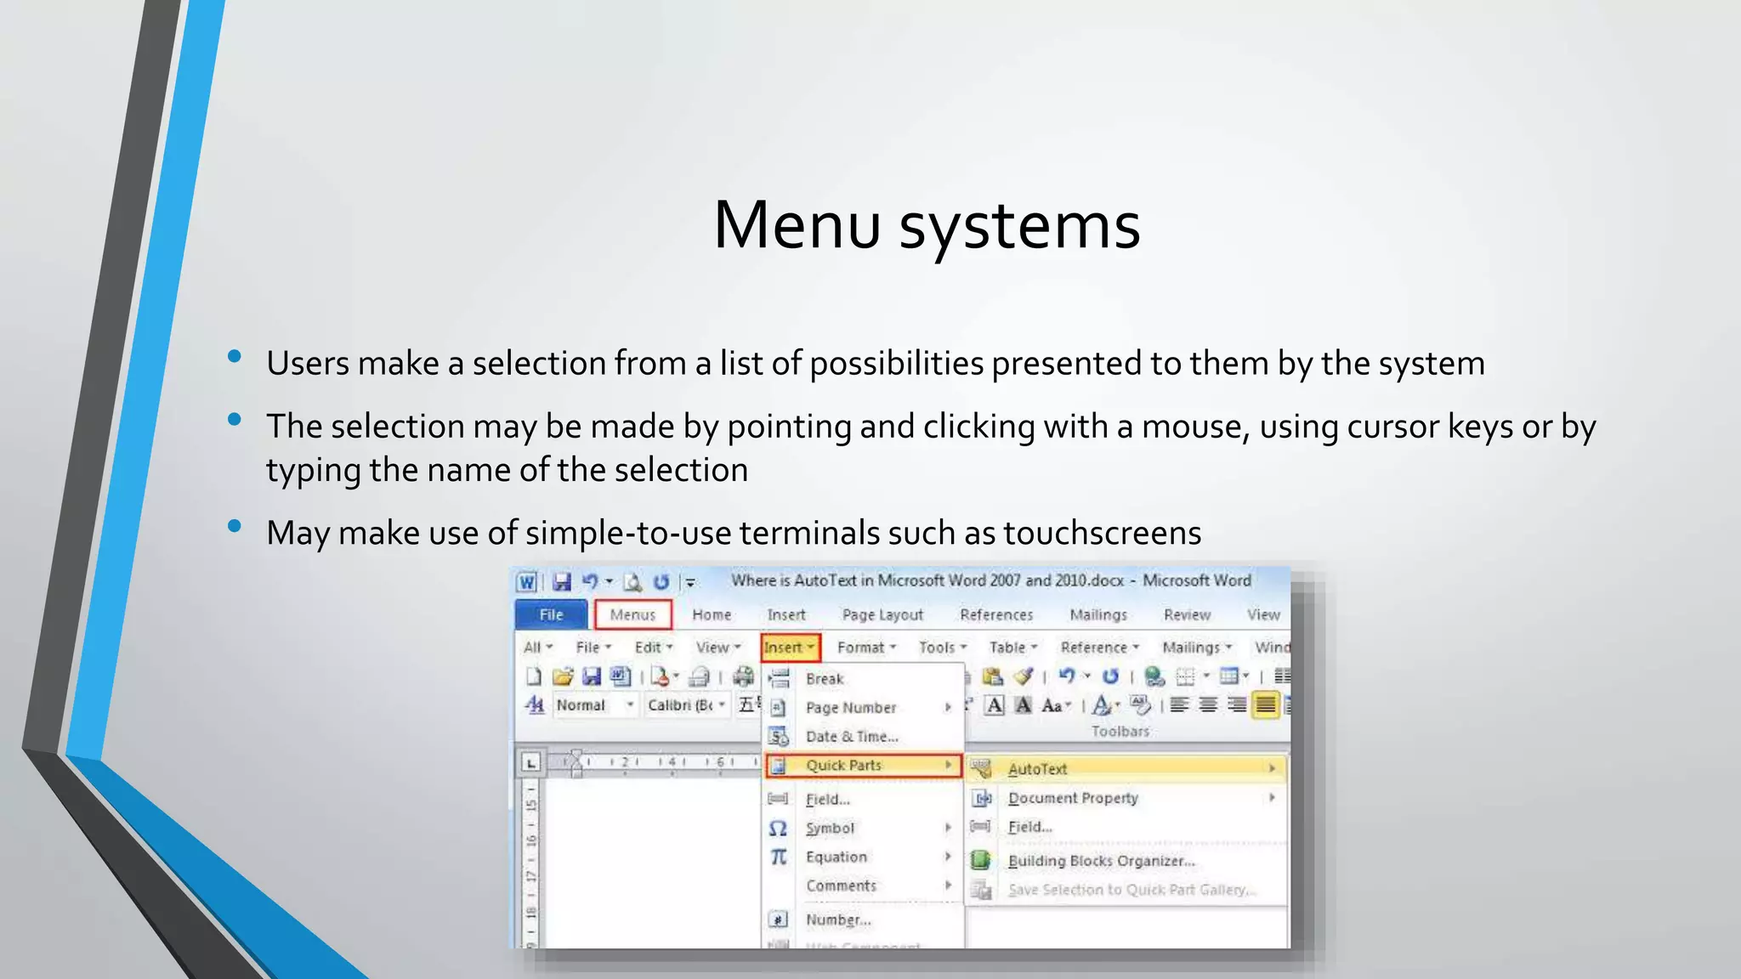
Task: Expand the AutoText submenu arrow
Action: point(1273,769)
